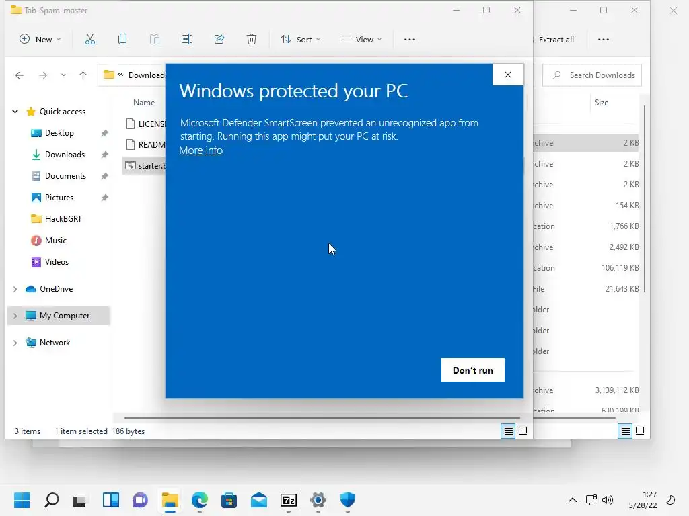The width and height of the screenshot is (689, 516).
Task: Go up one folder level arrow
Action: 83,75
